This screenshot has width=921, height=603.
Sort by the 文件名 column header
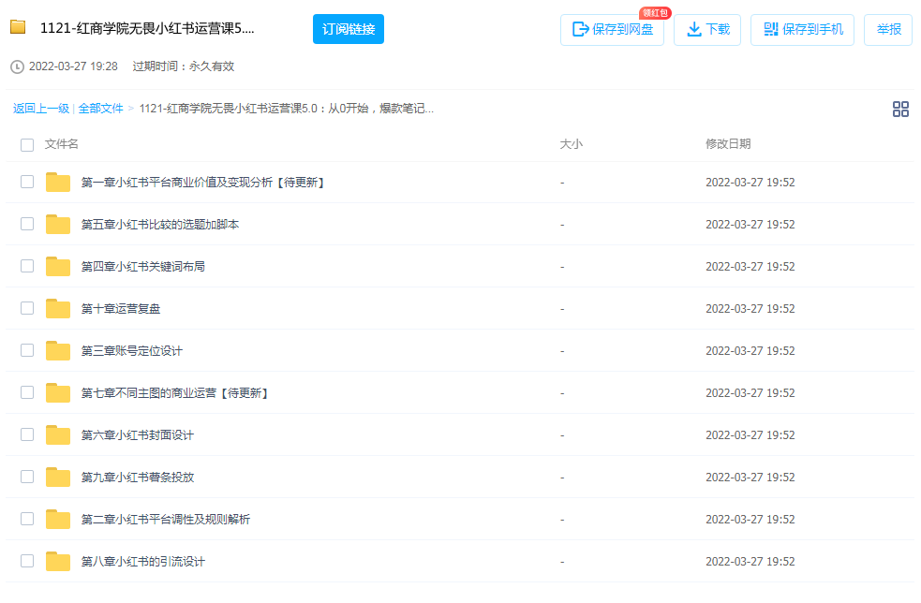62,144
